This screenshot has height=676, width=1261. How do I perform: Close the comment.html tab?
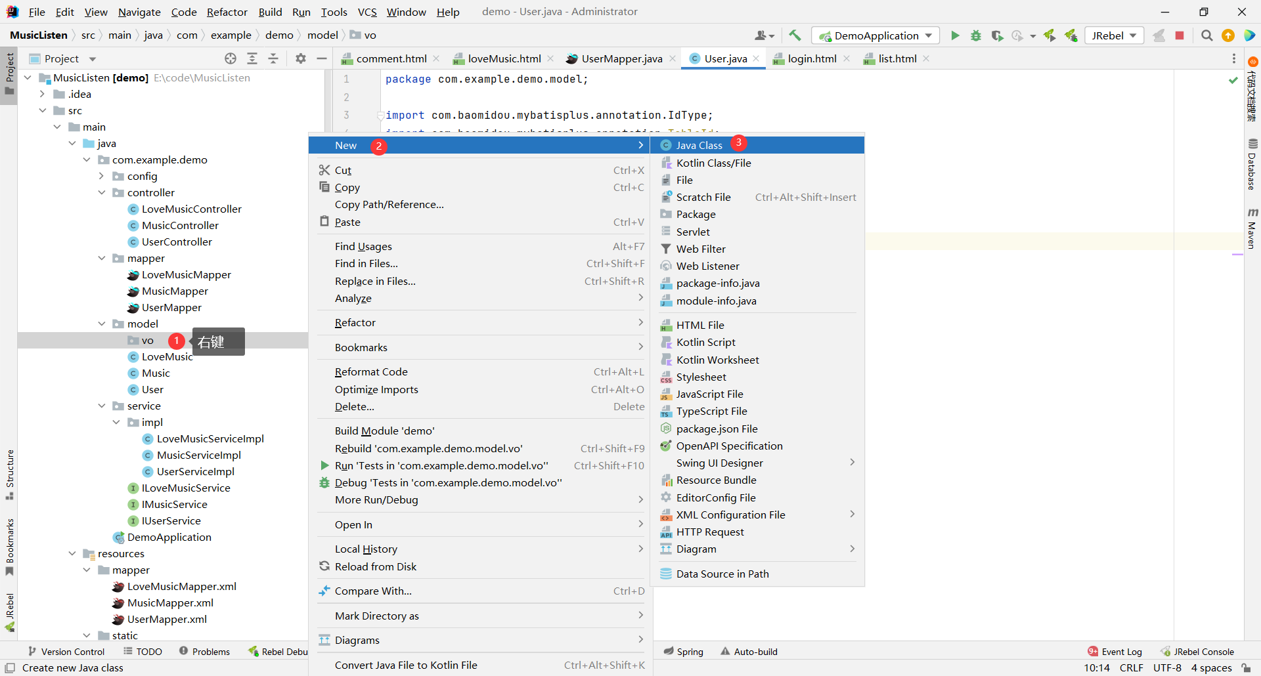tap(436, 58)
